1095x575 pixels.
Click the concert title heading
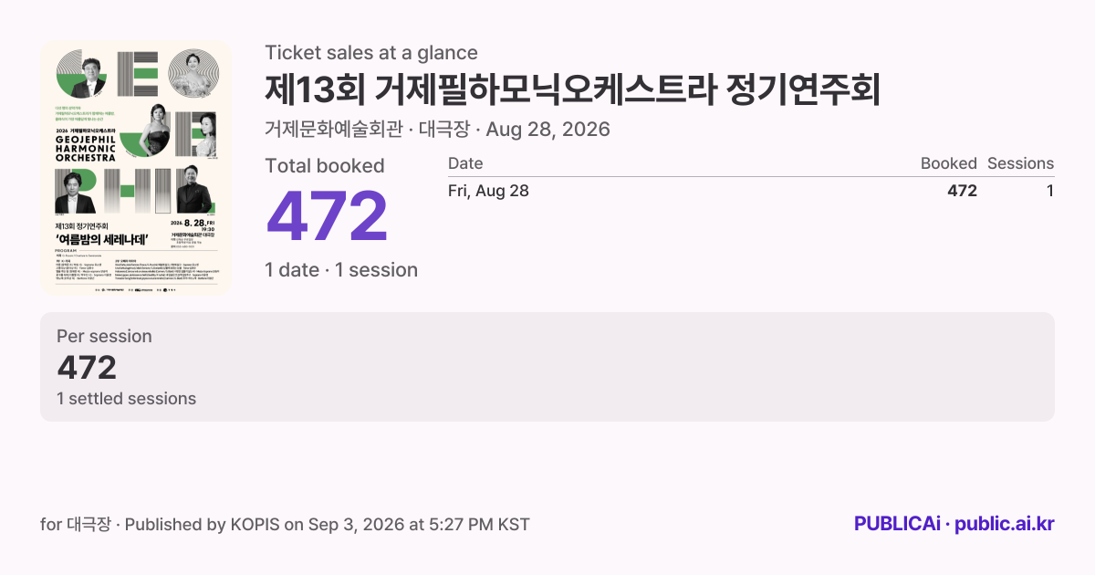coord(573,89)
